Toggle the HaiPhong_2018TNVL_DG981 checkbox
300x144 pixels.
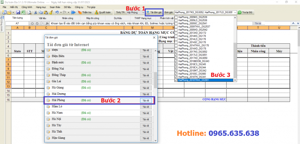176,80
